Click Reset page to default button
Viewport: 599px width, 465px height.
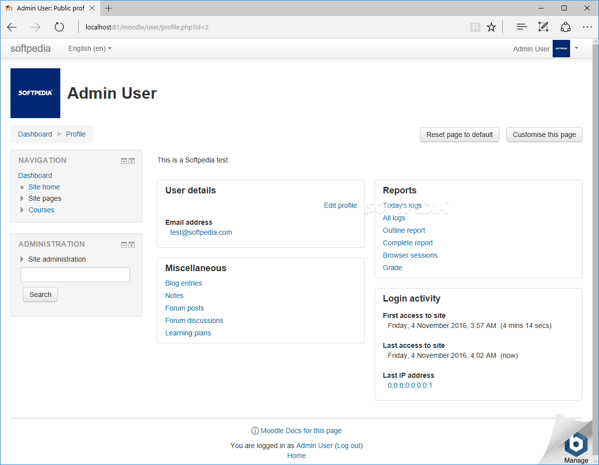click(459, 135)
